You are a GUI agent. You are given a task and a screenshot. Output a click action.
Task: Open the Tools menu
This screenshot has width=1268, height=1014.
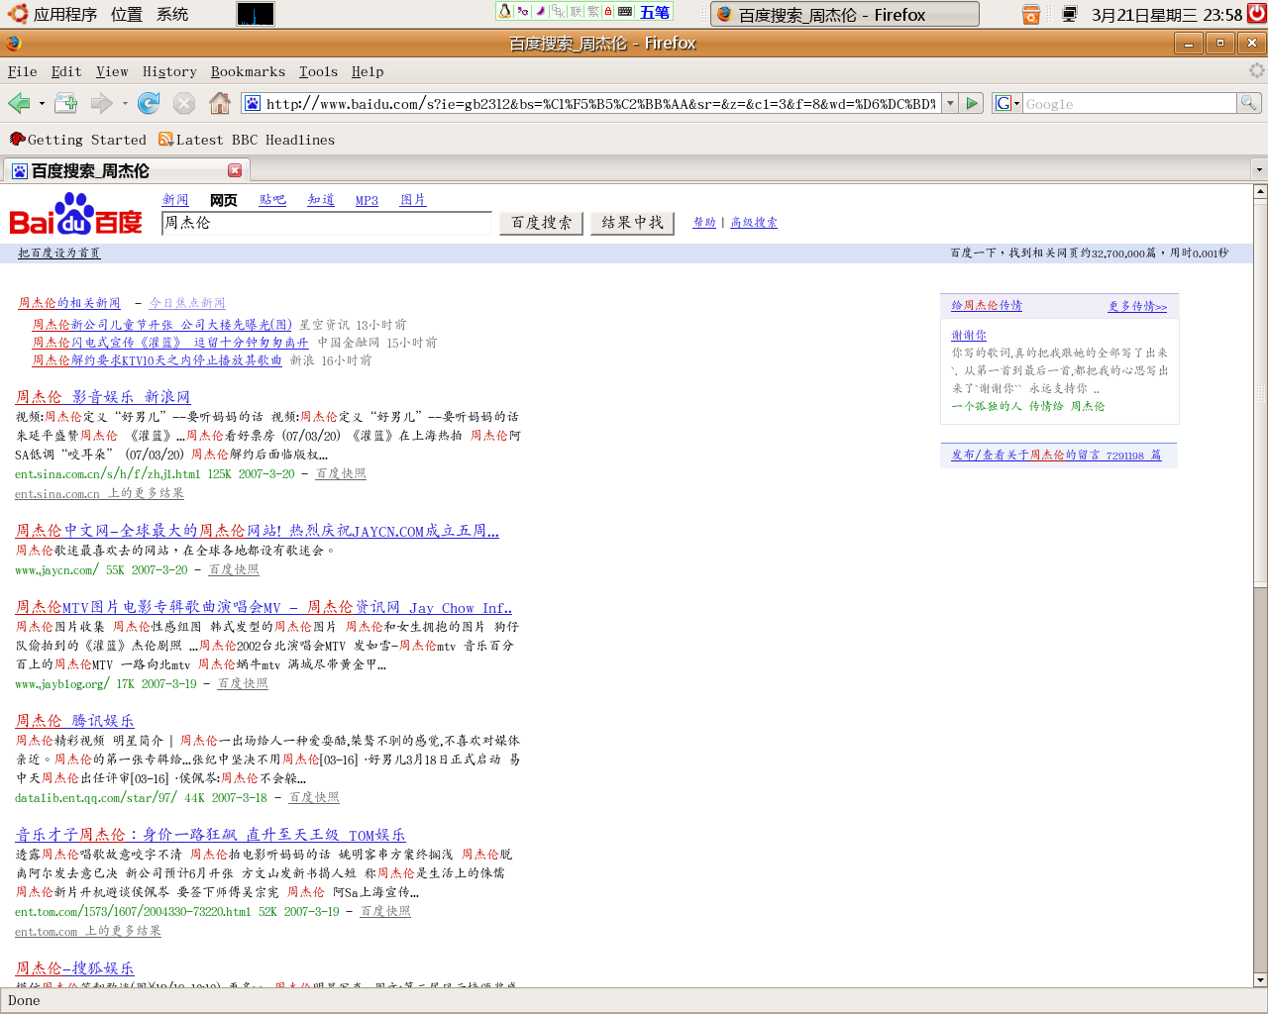(318, 71)
